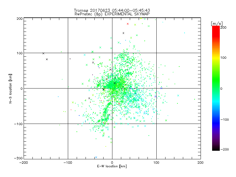Click the x-axis tick label '-100'
The height and width of the screenshot is (177, 236).
tap(68, 163)
